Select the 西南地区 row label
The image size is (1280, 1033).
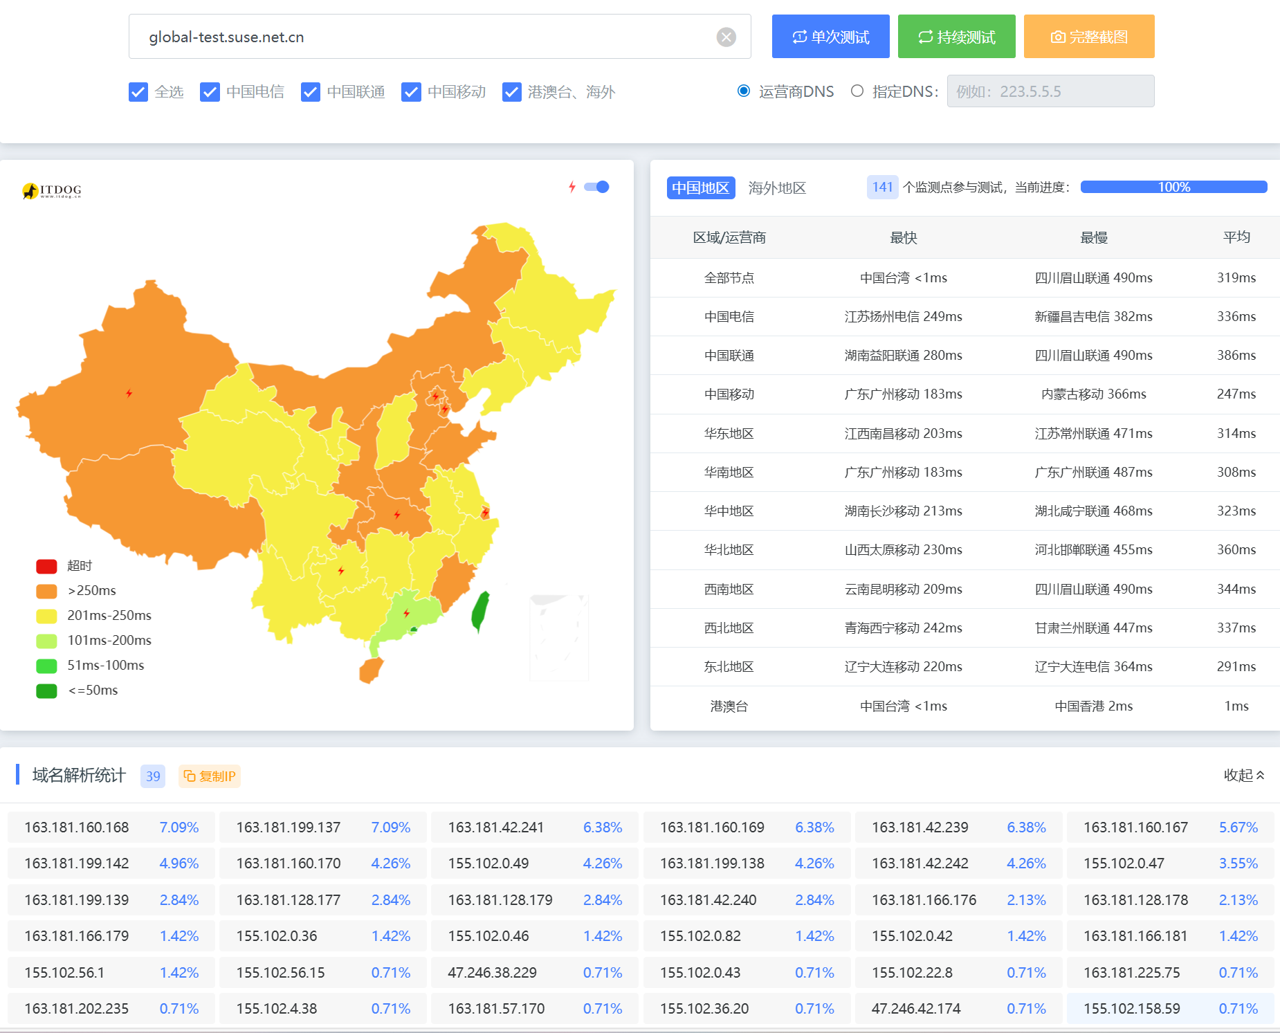pyautogui.click(x=729, y=589)
